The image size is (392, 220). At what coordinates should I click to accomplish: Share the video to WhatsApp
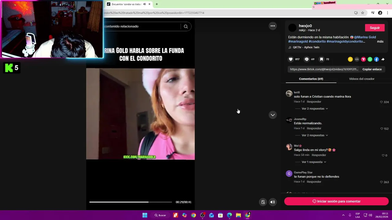click(x=370, y=59)
